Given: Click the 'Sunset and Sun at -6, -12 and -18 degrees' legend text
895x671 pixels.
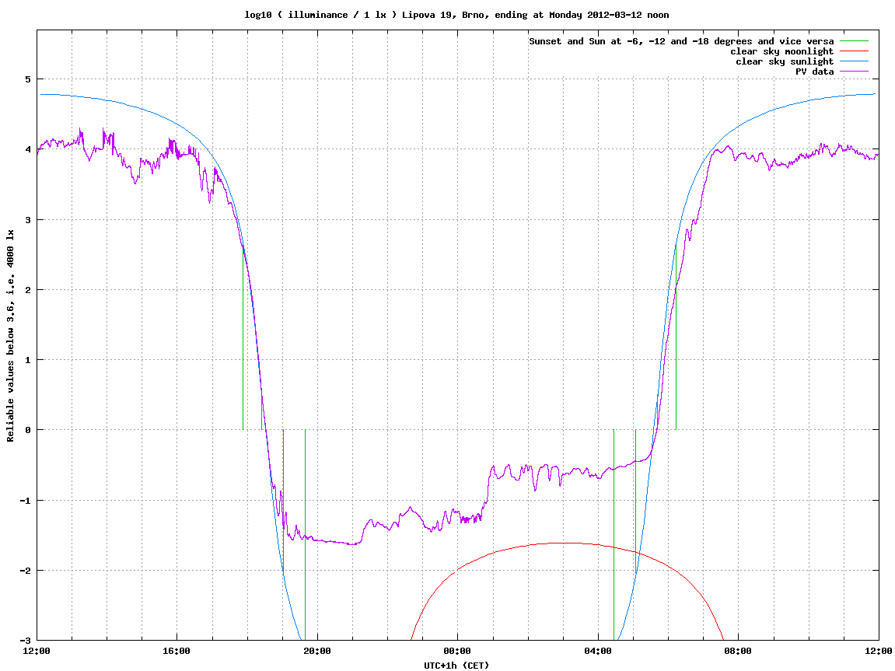Looking at the screenshot, I should [681, 41].
